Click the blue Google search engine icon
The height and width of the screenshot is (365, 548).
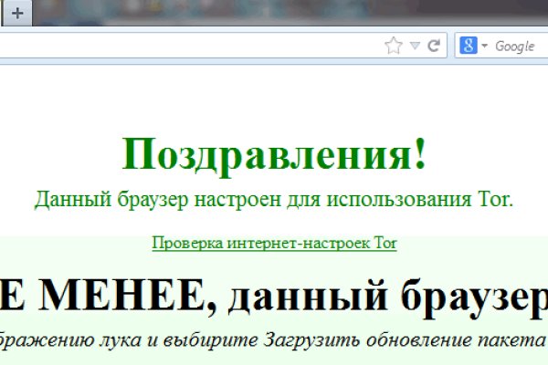[x=469, y=47]
